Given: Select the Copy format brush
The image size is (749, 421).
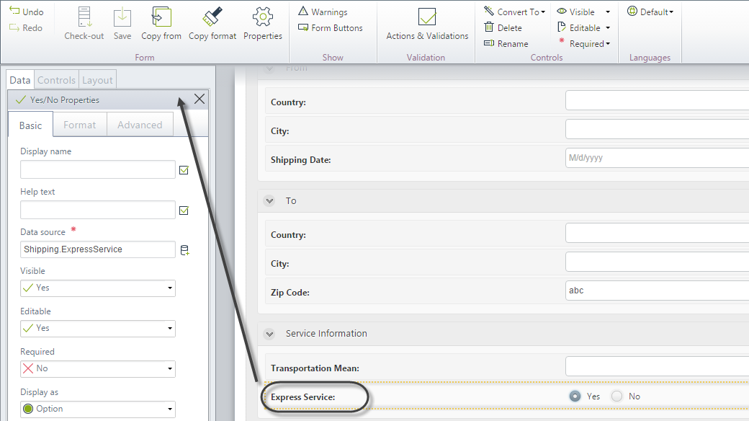Looking at the screenshot, I should 212,24.
